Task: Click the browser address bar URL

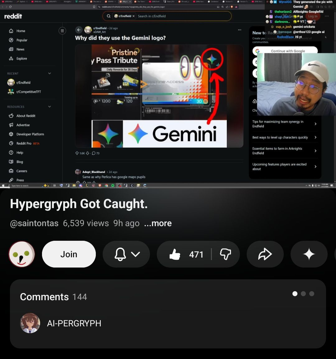Action: pyautogui.click(x=133, y=7)
